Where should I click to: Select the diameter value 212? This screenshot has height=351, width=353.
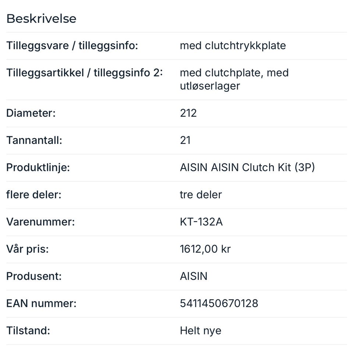coord(188,113)
